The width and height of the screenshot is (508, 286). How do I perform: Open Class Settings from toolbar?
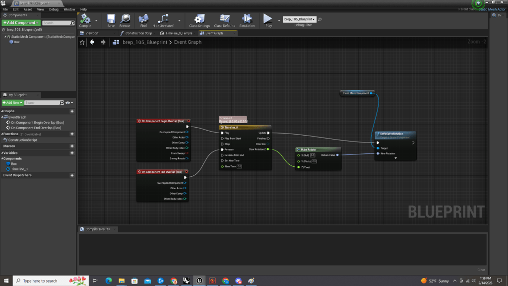point(199,20)
